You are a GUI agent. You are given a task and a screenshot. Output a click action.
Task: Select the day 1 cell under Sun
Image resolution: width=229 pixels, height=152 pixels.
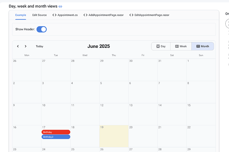click(201, 70)
